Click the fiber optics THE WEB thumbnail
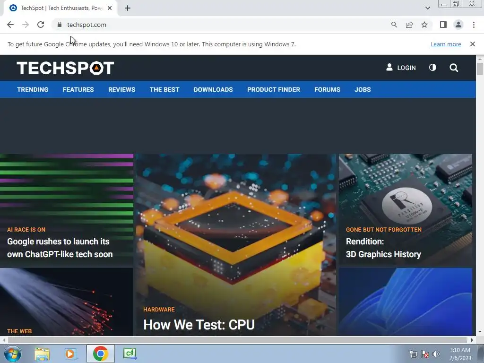 pos(66,302)
